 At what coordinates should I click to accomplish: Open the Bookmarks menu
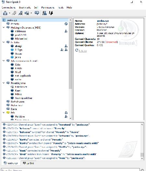[25, 7]
